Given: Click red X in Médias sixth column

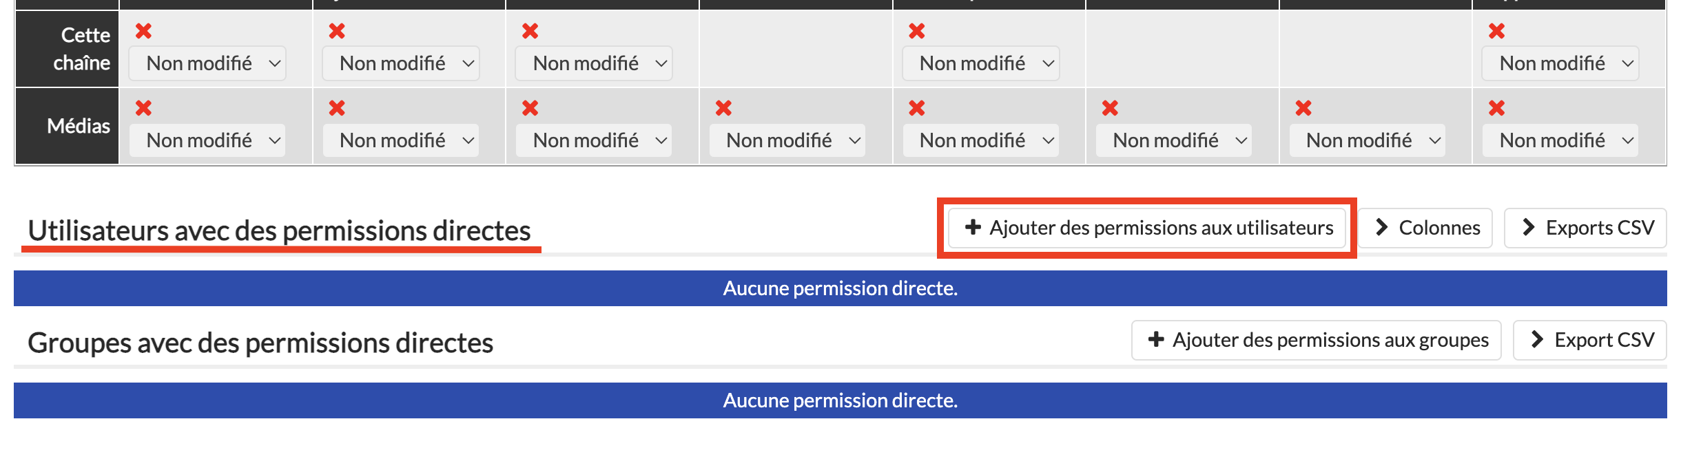Looking at the screenshot, I should pos(1110,108).
